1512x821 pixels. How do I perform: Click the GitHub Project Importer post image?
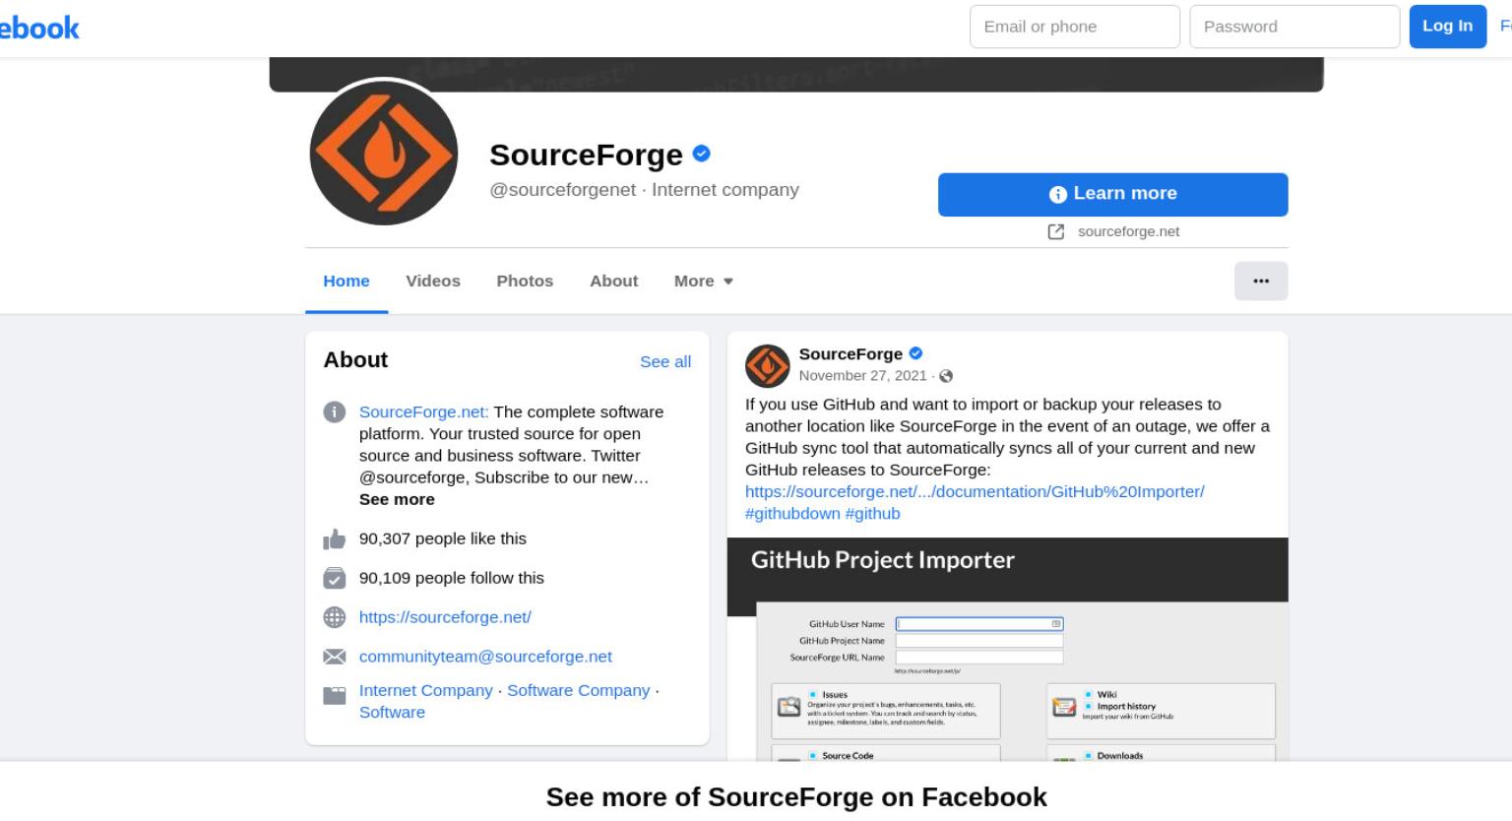(1007, 649)
